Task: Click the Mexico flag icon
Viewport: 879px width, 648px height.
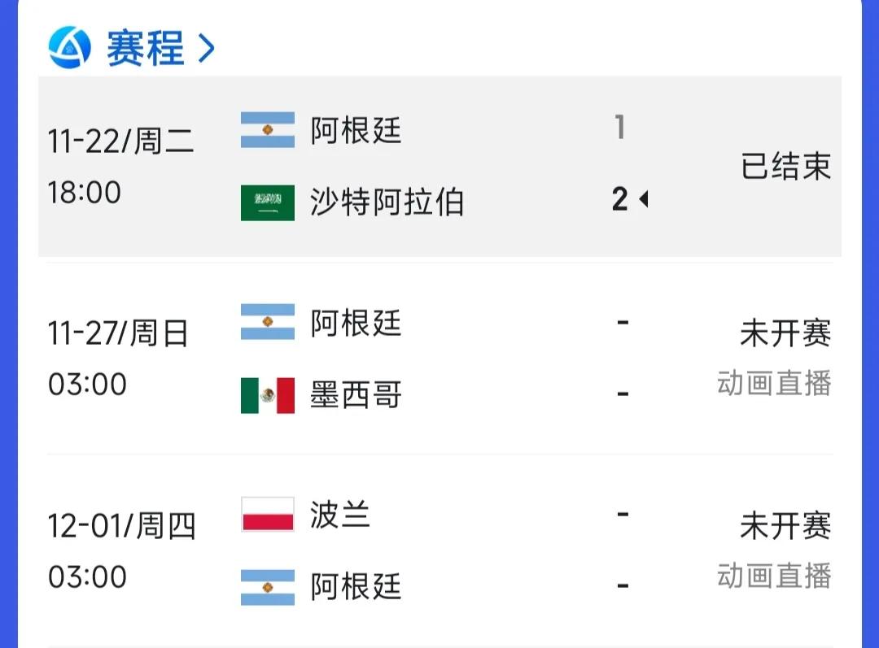Action: tap(268, 395)
